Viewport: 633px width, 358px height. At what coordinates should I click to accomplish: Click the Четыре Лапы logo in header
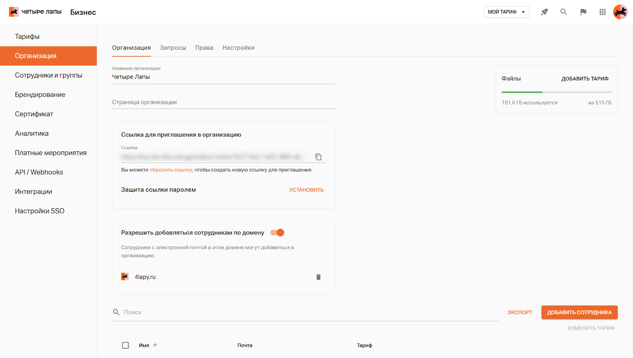[x=35, y=12]
